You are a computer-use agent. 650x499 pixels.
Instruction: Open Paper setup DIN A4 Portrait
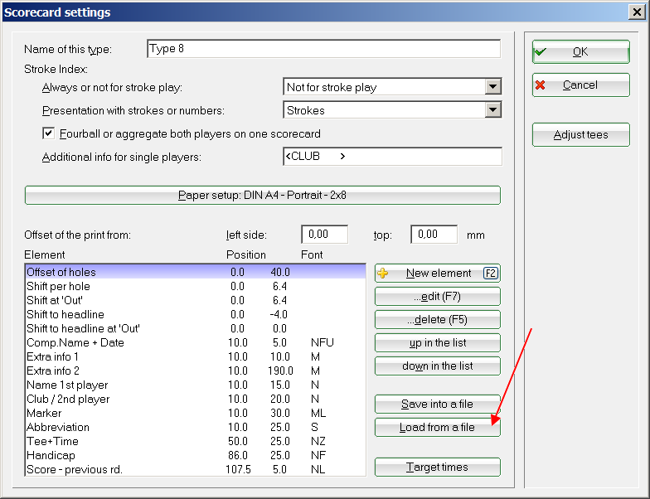coord(262,196)
